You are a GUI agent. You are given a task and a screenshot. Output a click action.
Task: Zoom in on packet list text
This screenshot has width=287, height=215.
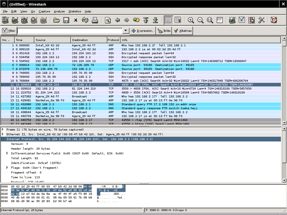pyautogui.click(x=191, y=20)
